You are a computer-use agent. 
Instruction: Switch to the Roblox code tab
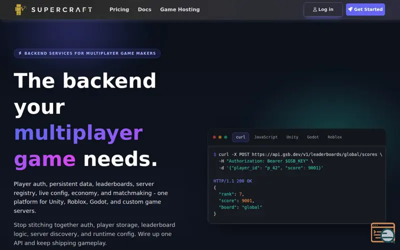coord(334,137)
